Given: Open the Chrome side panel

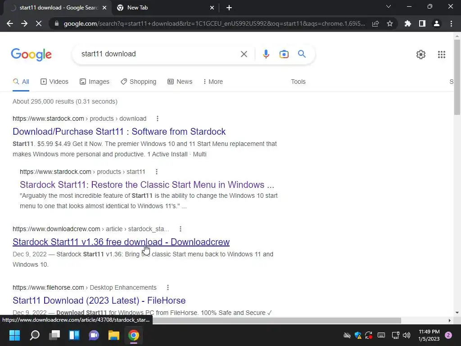Looking at the screenshot, I should tap(422, 23).
